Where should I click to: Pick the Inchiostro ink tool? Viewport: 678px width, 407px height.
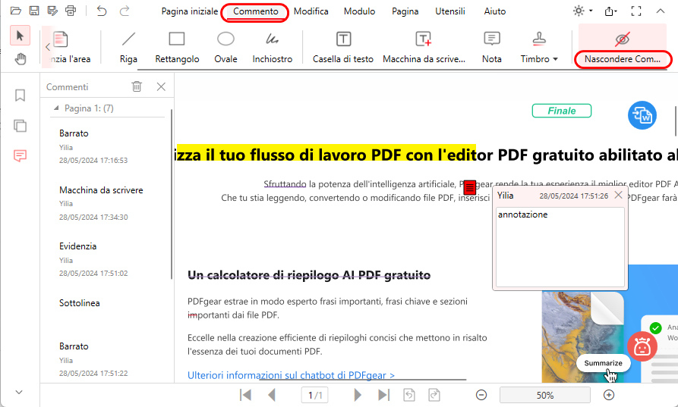pos(273,48)
